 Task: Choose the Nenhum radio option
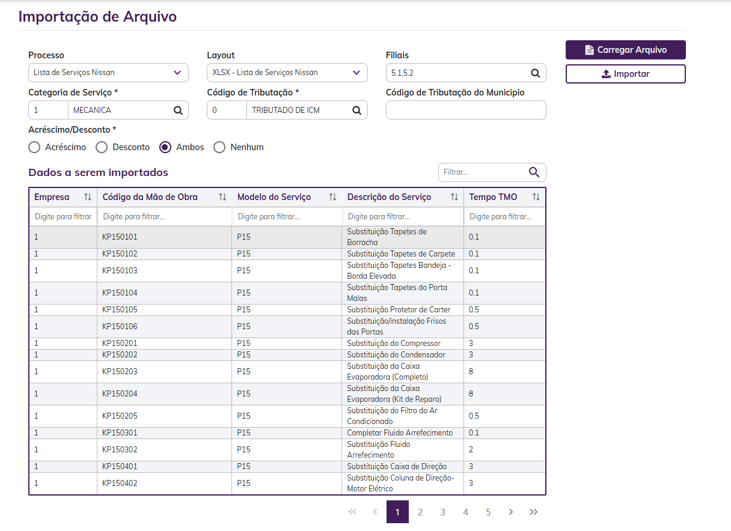point(220,147)
